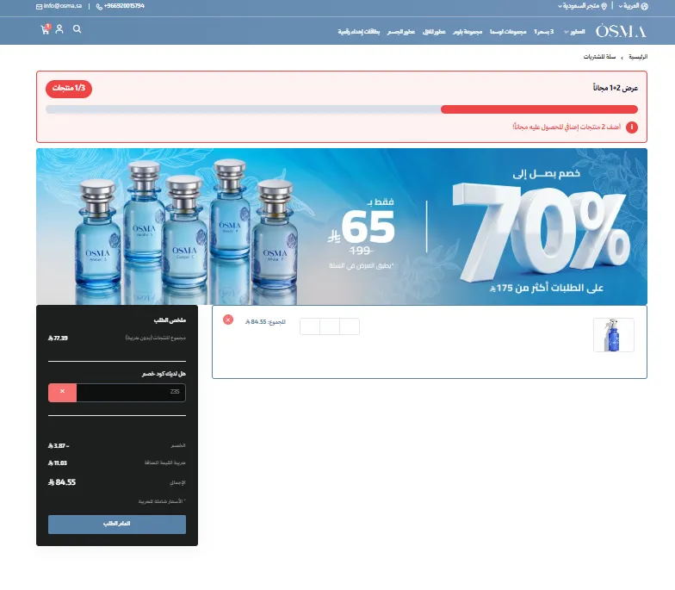The width and height of the screenshot is (675, 590).
Task: Click the الرئيسية breadcrumb link
Action: click(638, 57)
